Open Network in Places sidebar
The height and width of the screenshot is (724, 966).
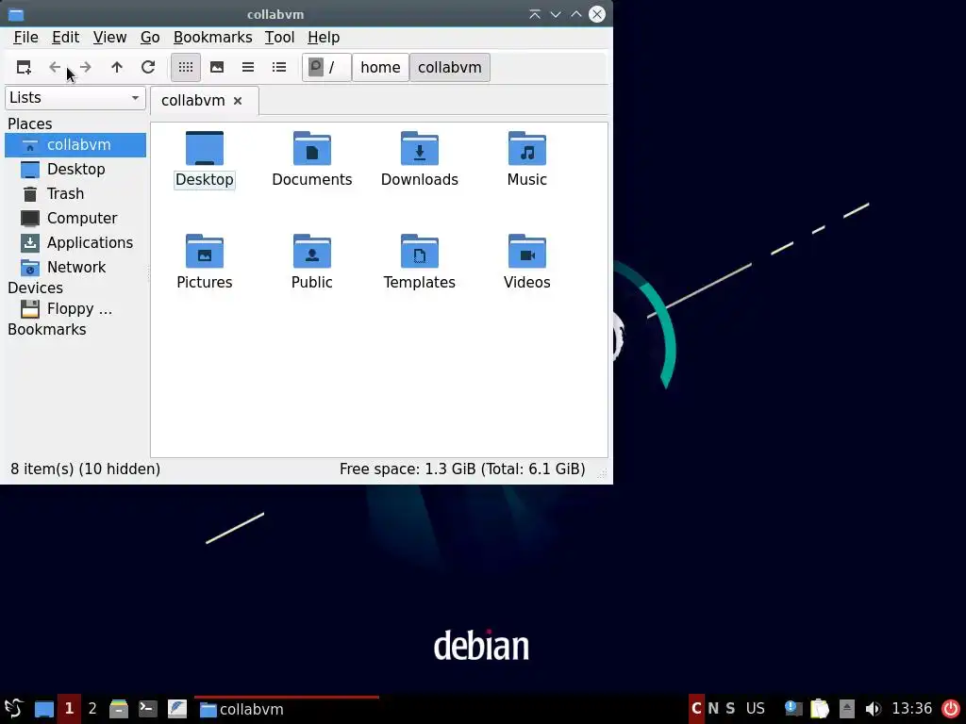[75, 267]
